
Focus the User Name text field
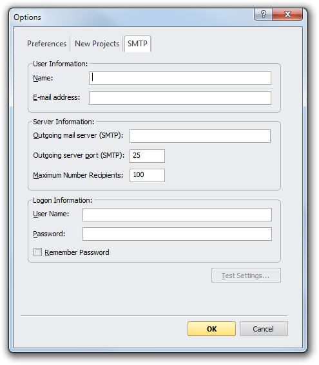pyautogui.click(x=177, y=214)
